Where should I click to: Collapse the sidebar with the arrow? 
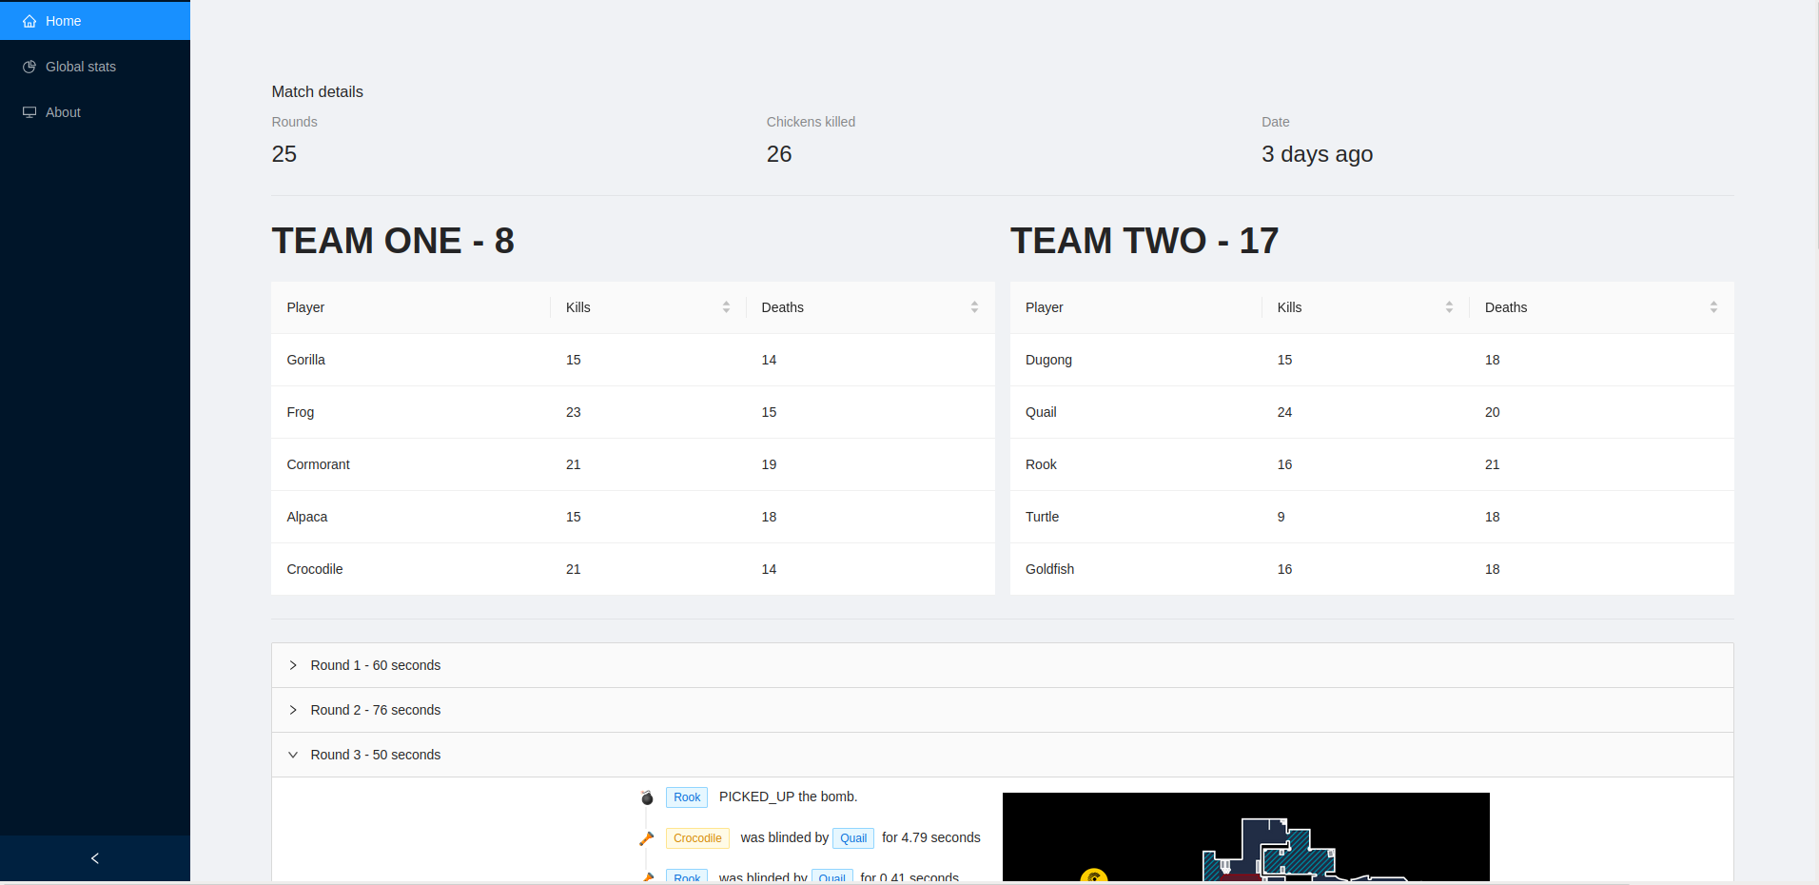(95, 858)
